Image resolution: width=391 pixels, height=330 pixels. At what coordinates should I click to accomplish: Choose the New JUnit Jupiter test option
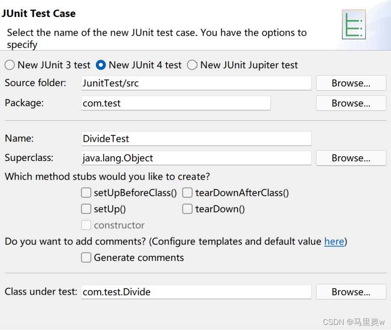[192, 65]
